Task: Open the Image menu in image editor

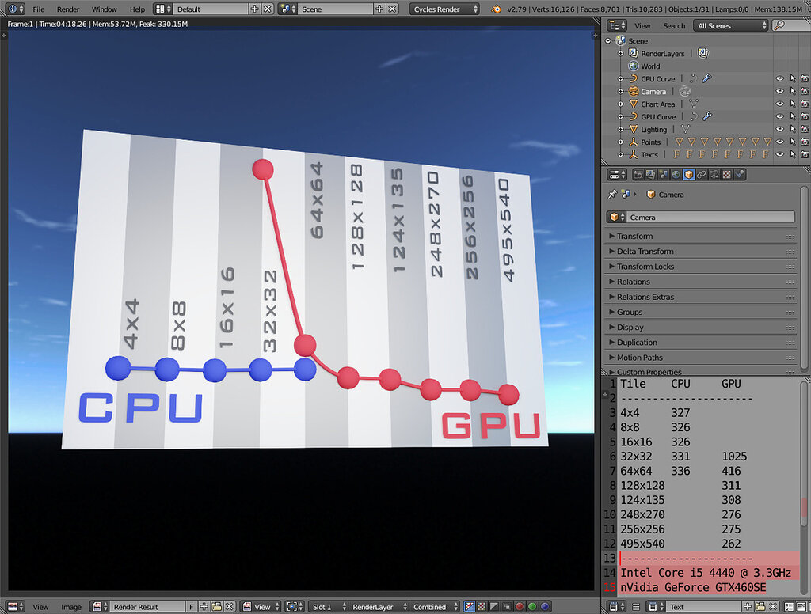Action: (x=71, y=607)
